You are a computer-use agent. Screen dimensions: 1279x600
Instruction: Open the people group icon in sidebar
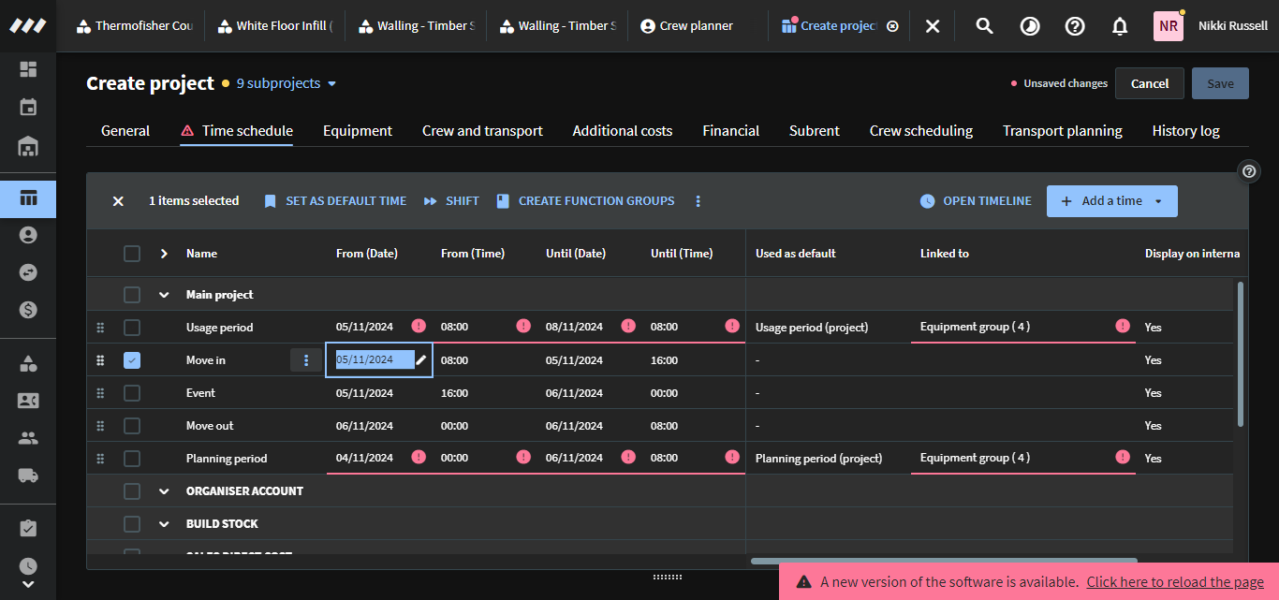coord(28,438)
